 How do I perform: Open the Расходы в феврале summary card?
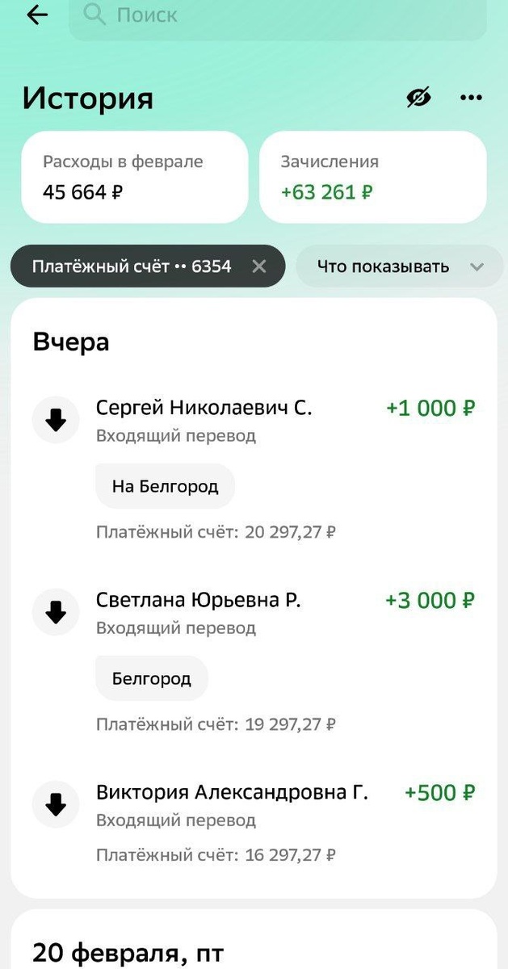coord(134,177)
